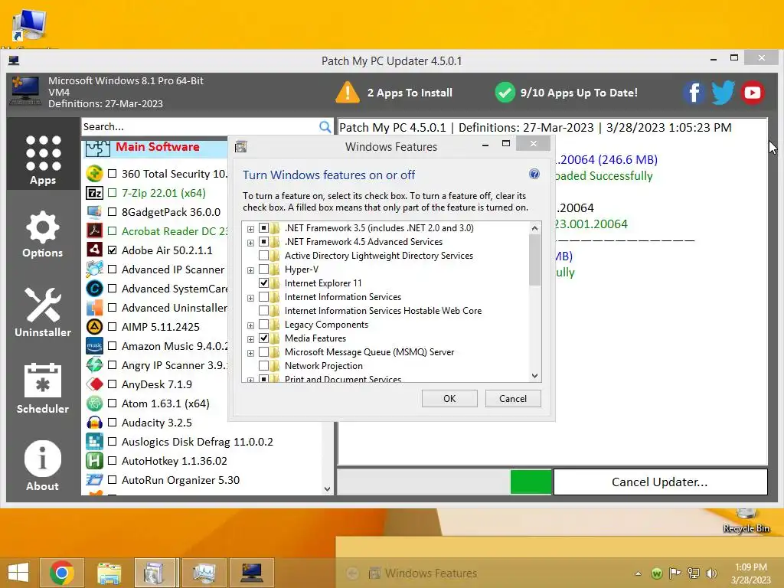Open the Windows Start button
Image resolution: width=784 pixels, height=588 pixels.
18,573
